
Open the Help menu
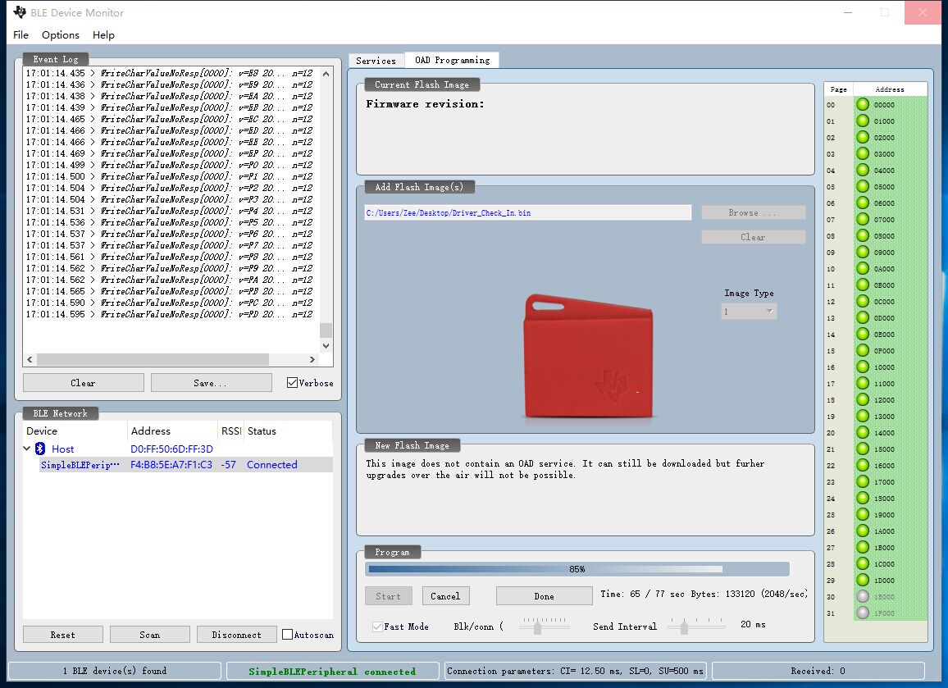103,35
